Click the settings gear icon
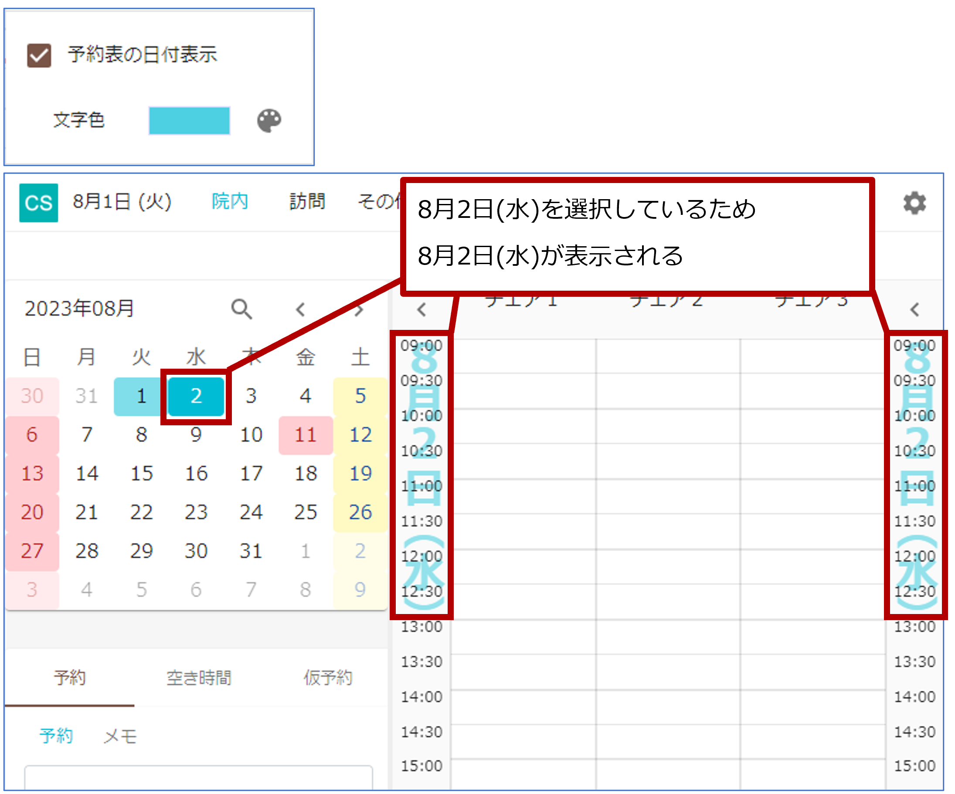955x794 pixels. point(914,203)
